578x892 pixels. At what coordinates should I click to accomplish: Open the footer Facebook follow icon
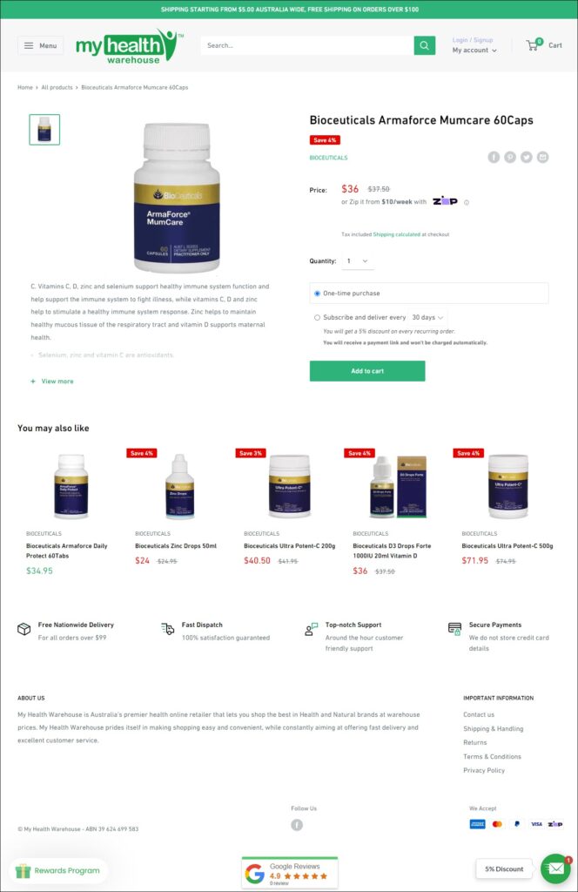(297, 825)
